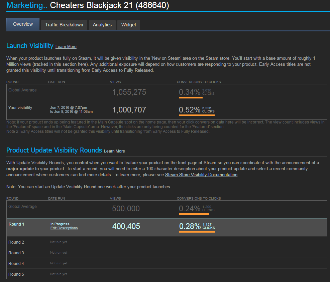The width and height of the screenshot is (330, 282).
Task: Click the orange bar under 0.28%
Action: (197, 232)
